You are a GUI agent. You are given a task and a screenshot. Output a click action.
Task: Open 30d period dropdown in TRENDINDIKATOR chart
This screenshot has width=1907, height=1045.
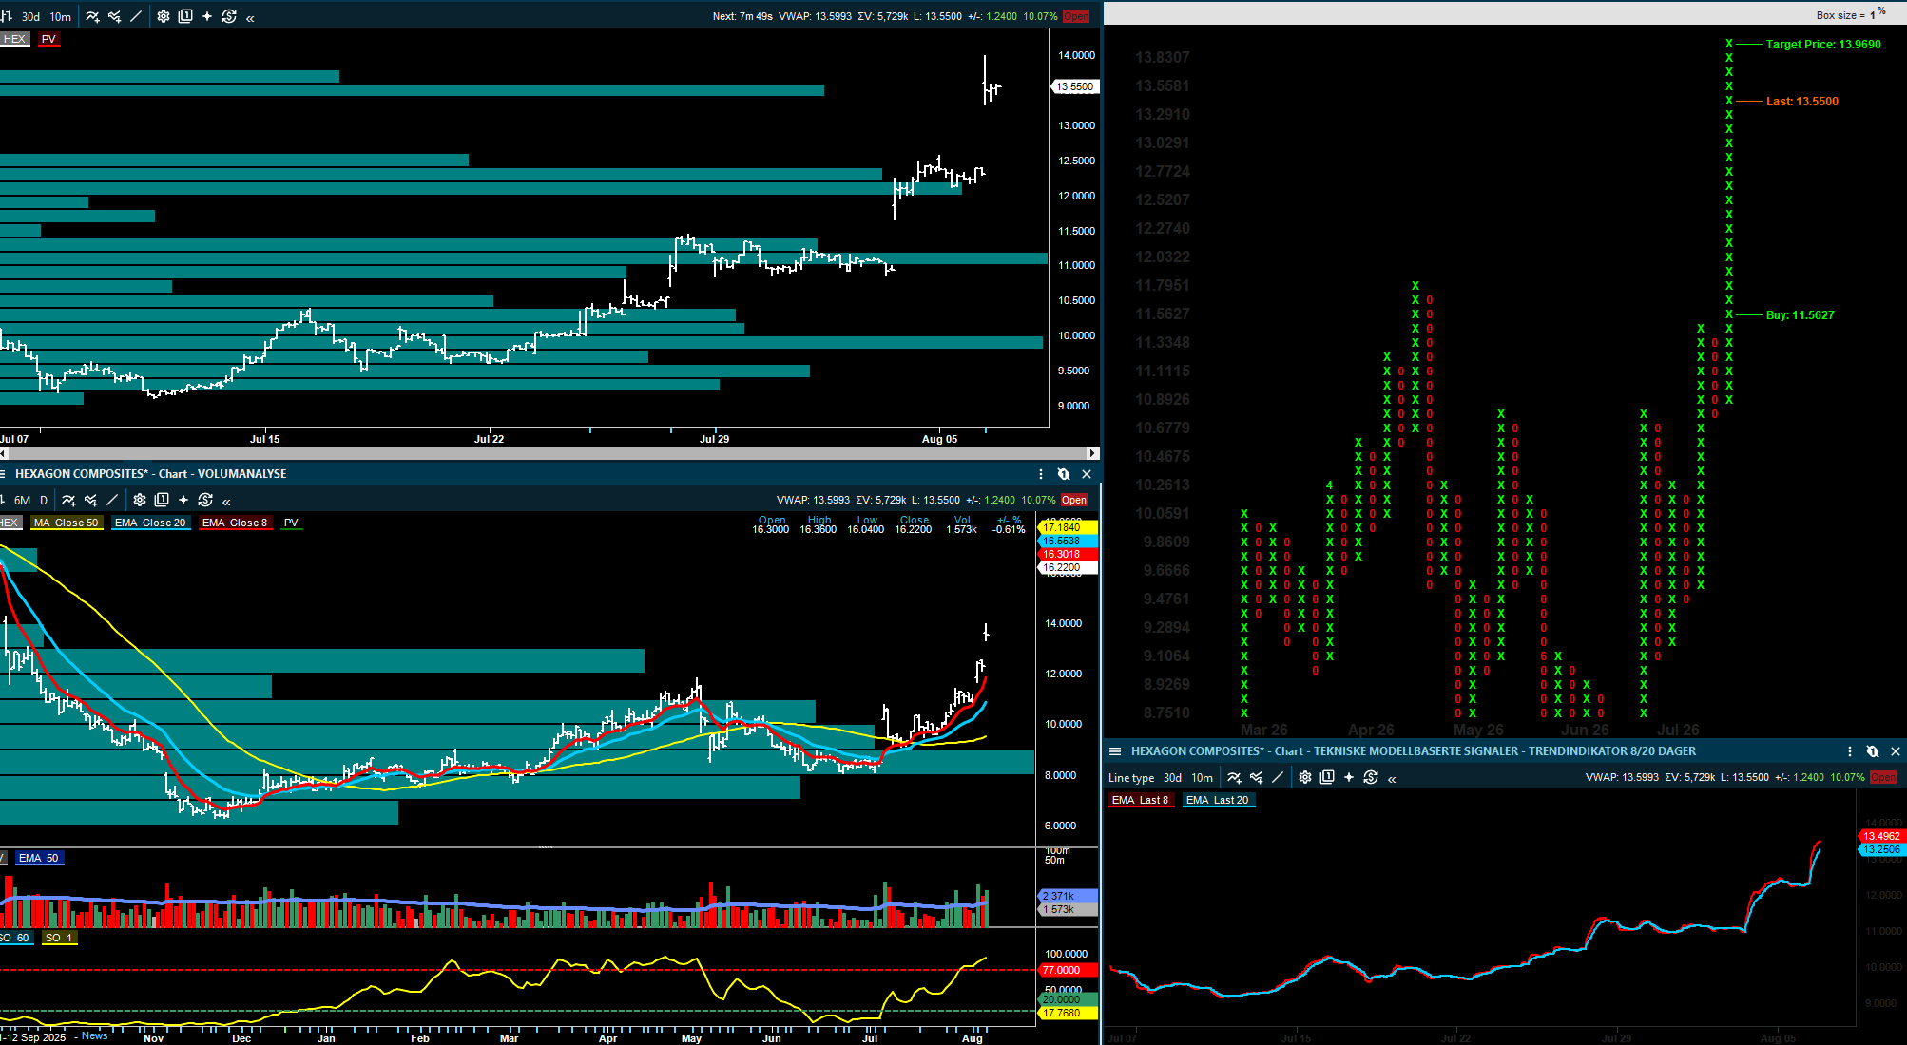pyautogui.click(x=1173, y=778)
